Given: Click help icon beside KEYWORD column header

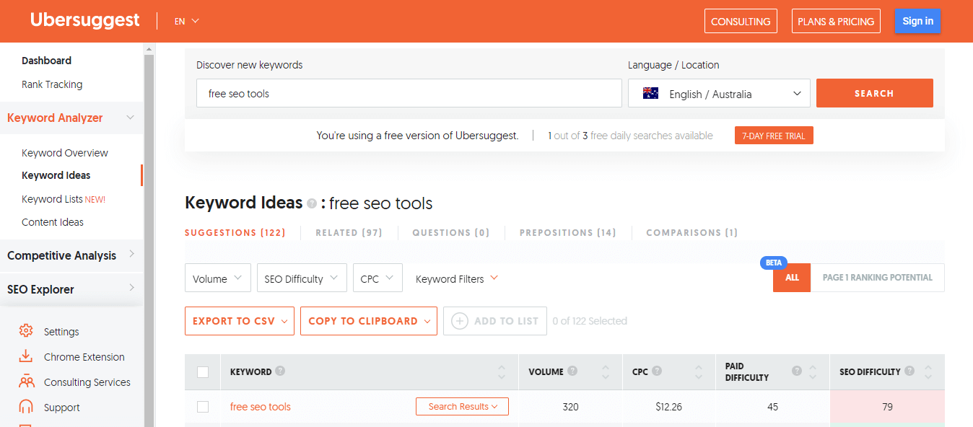Looking at the screenshot, I should tap(280, 371).
